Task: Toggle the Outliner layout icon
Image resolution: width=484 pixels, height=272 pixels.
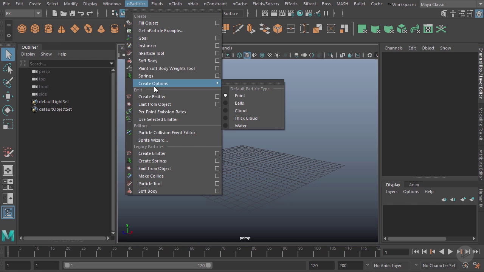Action: 8,212
